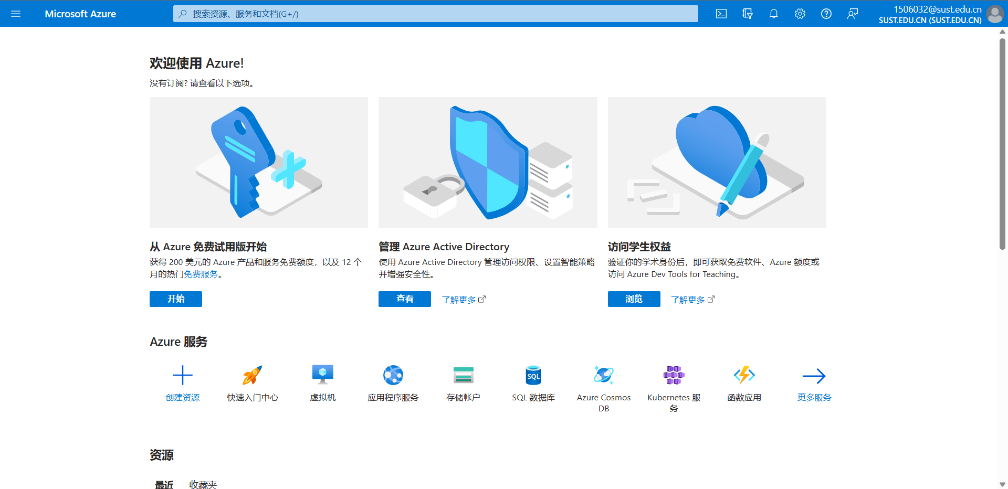Image resolution: width=1008 pixels, height=489 pixels.
Task: Click the feedback icon
Action: pos(853,14)
